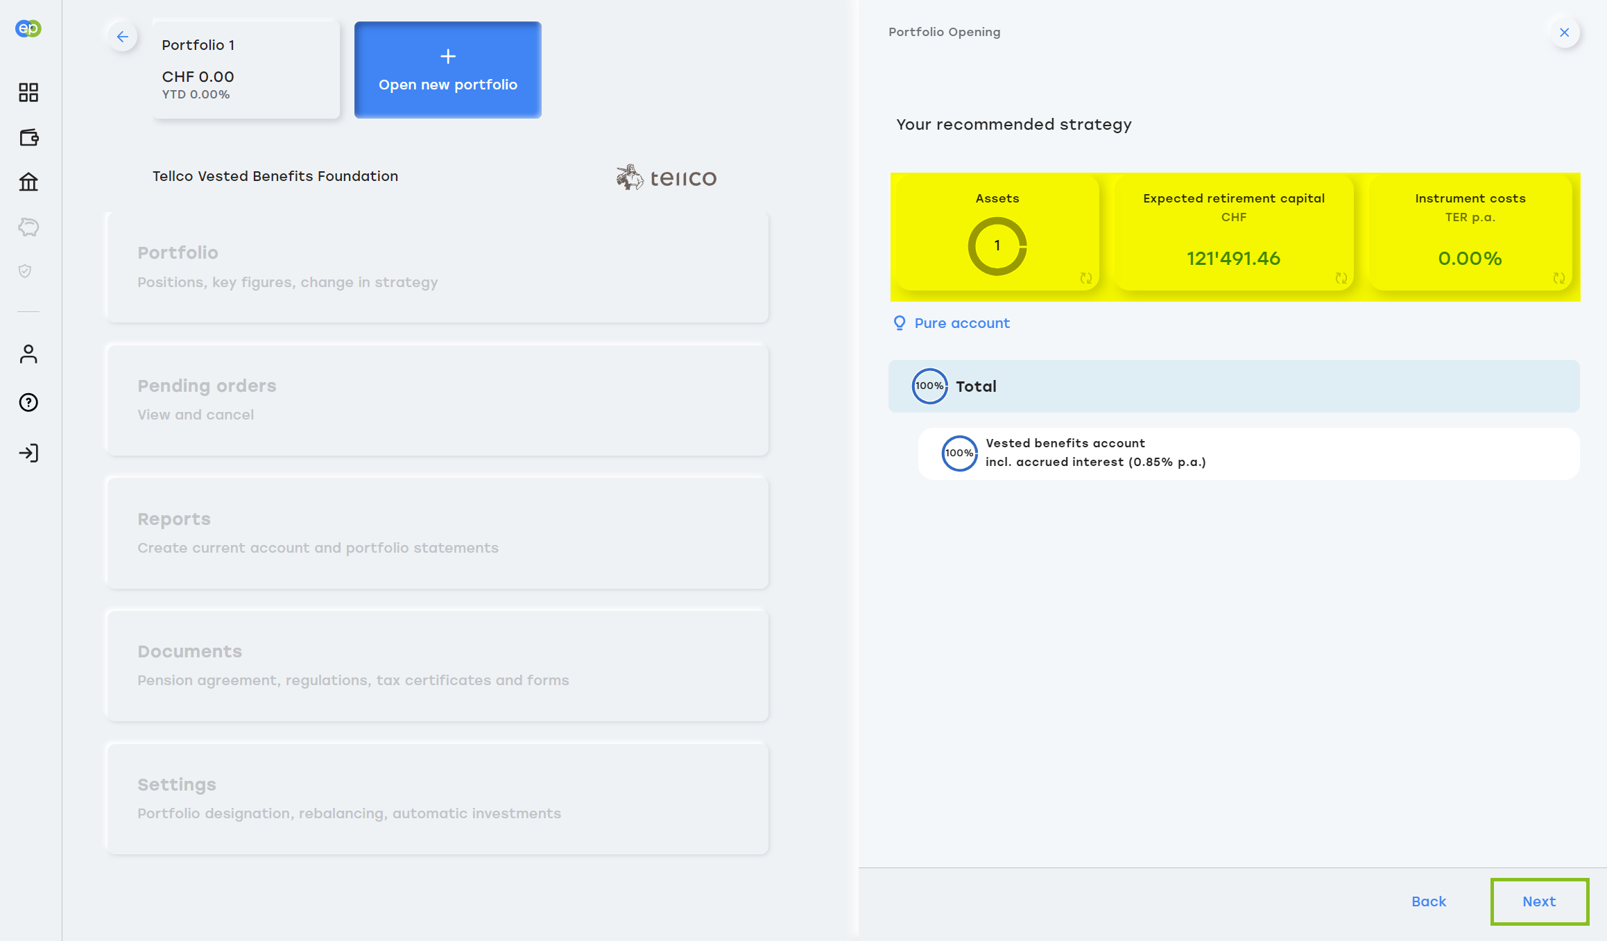Click the piggy bank sidebar icon
This screenshot has width=1607, height=941.
pyautogui.click(x=28, y=227)
